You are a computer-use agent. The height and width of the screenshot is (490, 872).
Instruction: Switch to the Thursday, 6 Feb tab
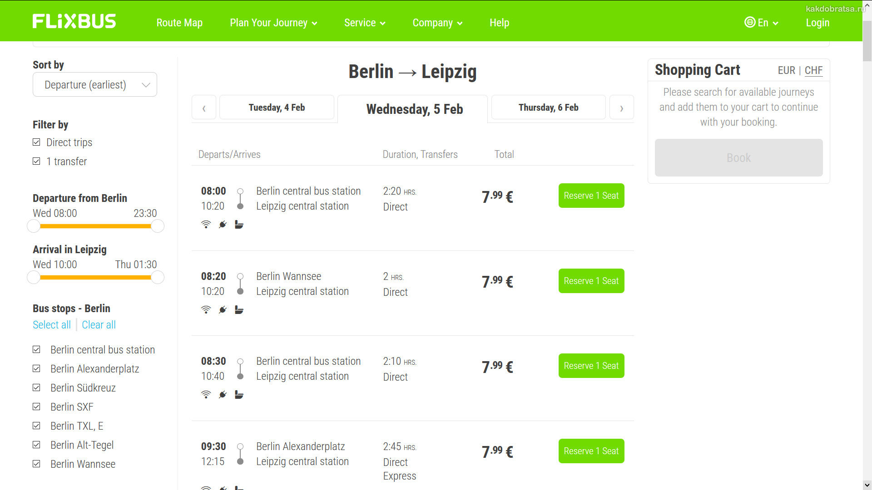(x=548, y=108)
